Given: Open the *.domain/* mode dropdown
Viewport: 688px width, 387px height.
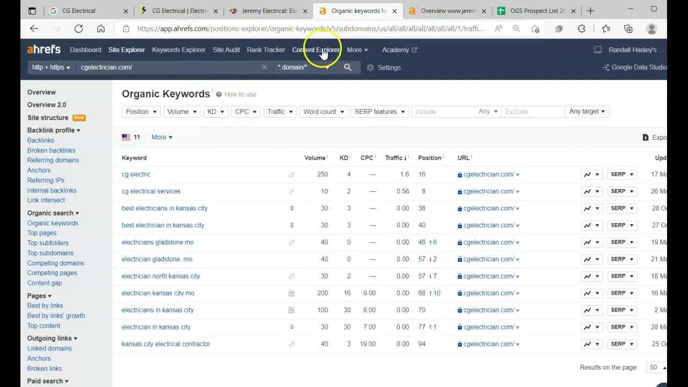Looking at the screenshot, I should click(x=304, y=67).
